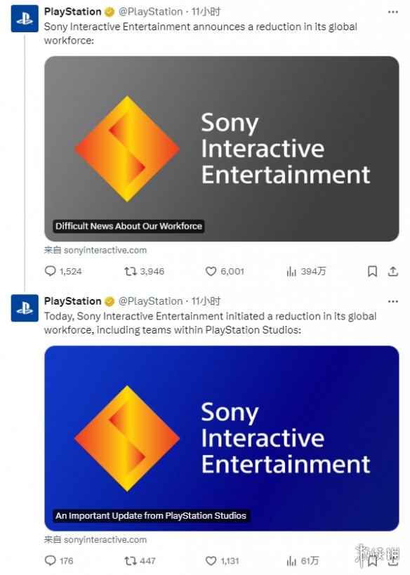Open the gray Difficult News About Our Workforce card

click(222, 149)
